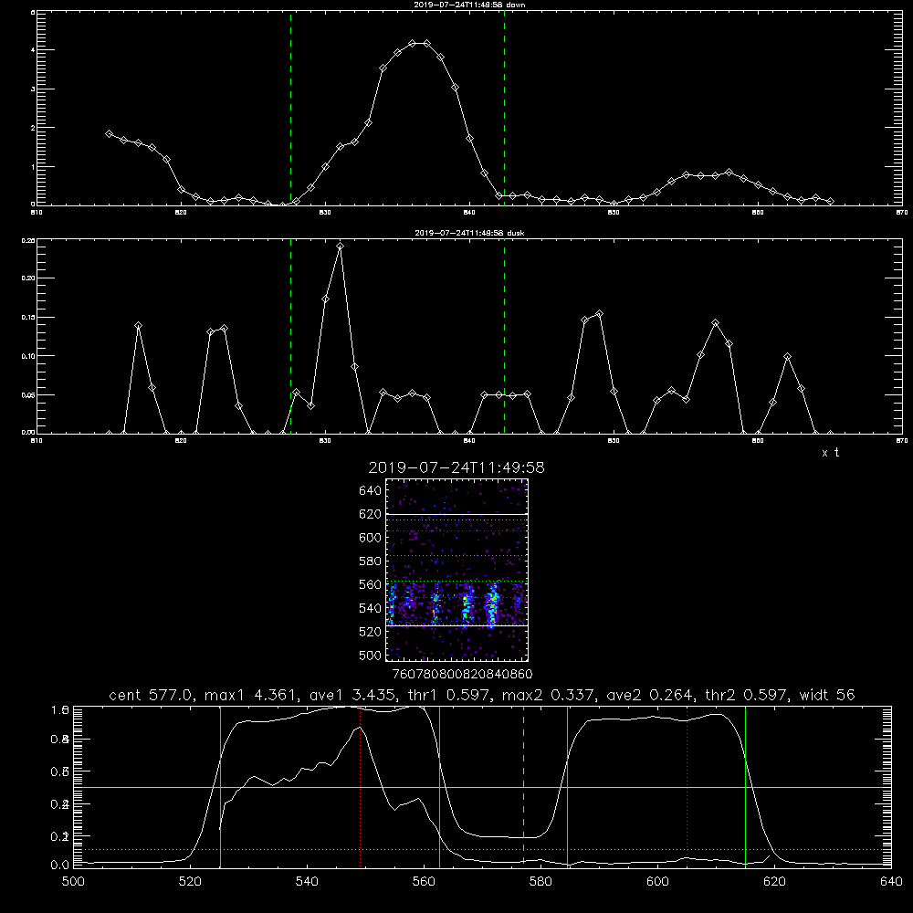Click the "500" label on the spectrogram y-axis
This screenshot has width=913, height=913.
tap(371, 655)
